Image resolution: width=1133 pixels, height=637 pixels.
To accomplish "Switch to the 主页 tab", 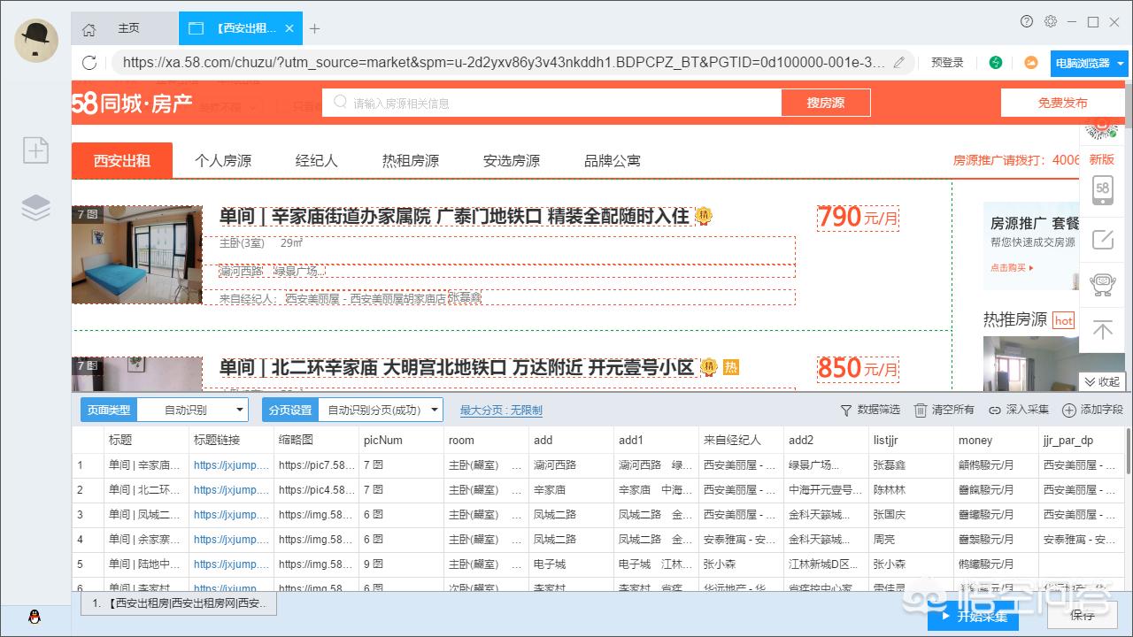I will pos(129,28).
